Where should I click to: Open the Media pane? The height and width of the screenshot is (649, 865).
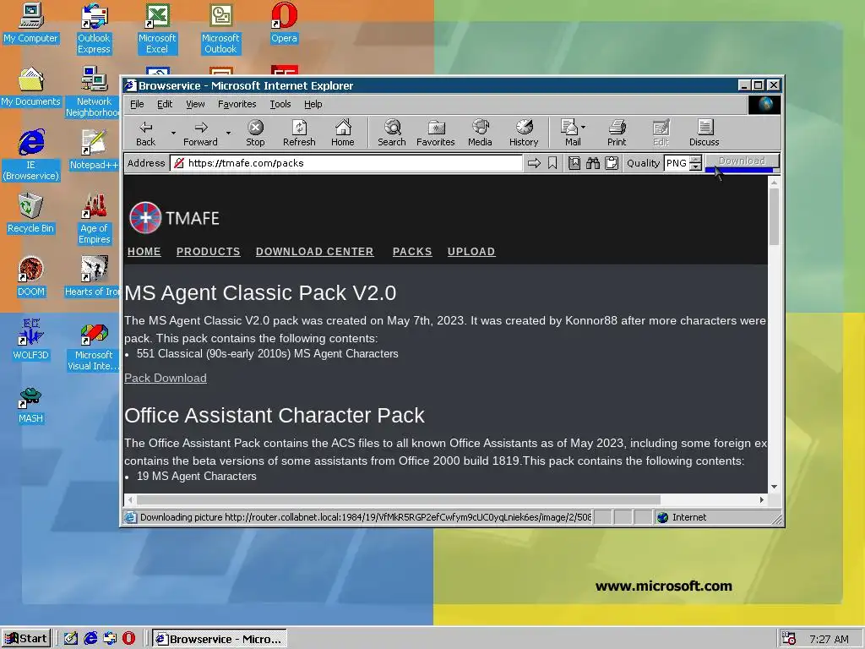480,133
